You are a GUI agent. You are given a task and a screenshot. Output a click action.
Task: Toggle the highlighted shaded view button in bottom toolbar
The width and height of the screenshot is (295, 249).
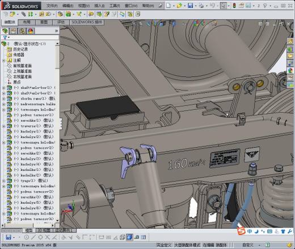(129, 237)
